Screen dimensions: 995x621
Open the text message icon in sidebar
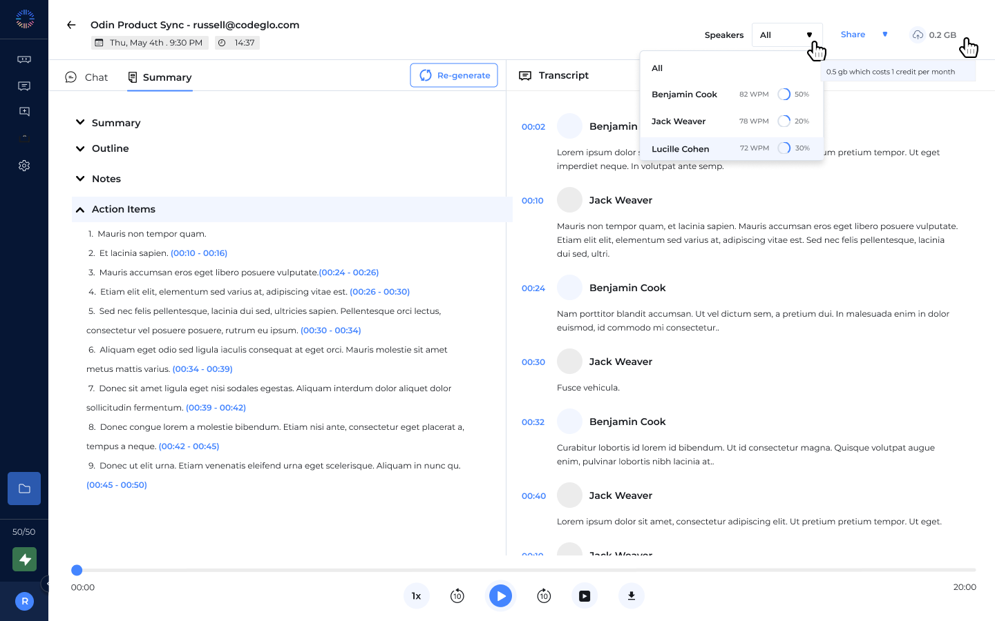(x=24, y=86)
